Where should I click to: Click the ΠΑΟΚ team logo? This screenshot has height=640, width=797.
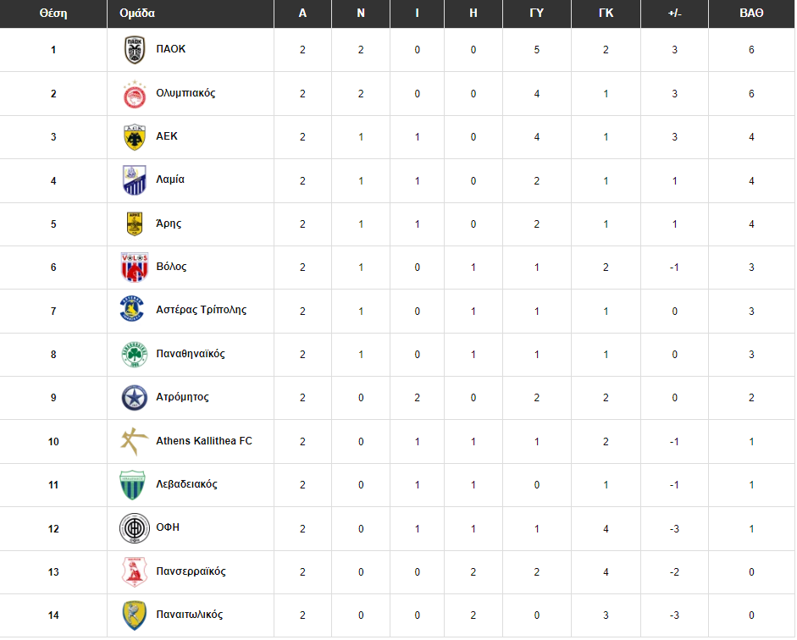(x=134, y=51)
